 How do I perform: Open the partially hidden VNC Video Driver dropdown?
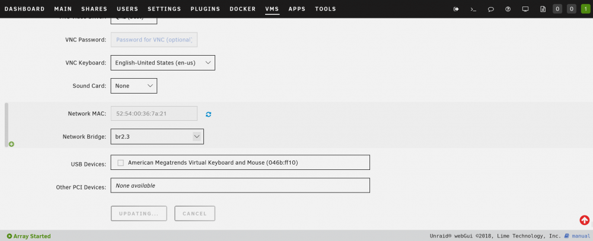(133, 20)
